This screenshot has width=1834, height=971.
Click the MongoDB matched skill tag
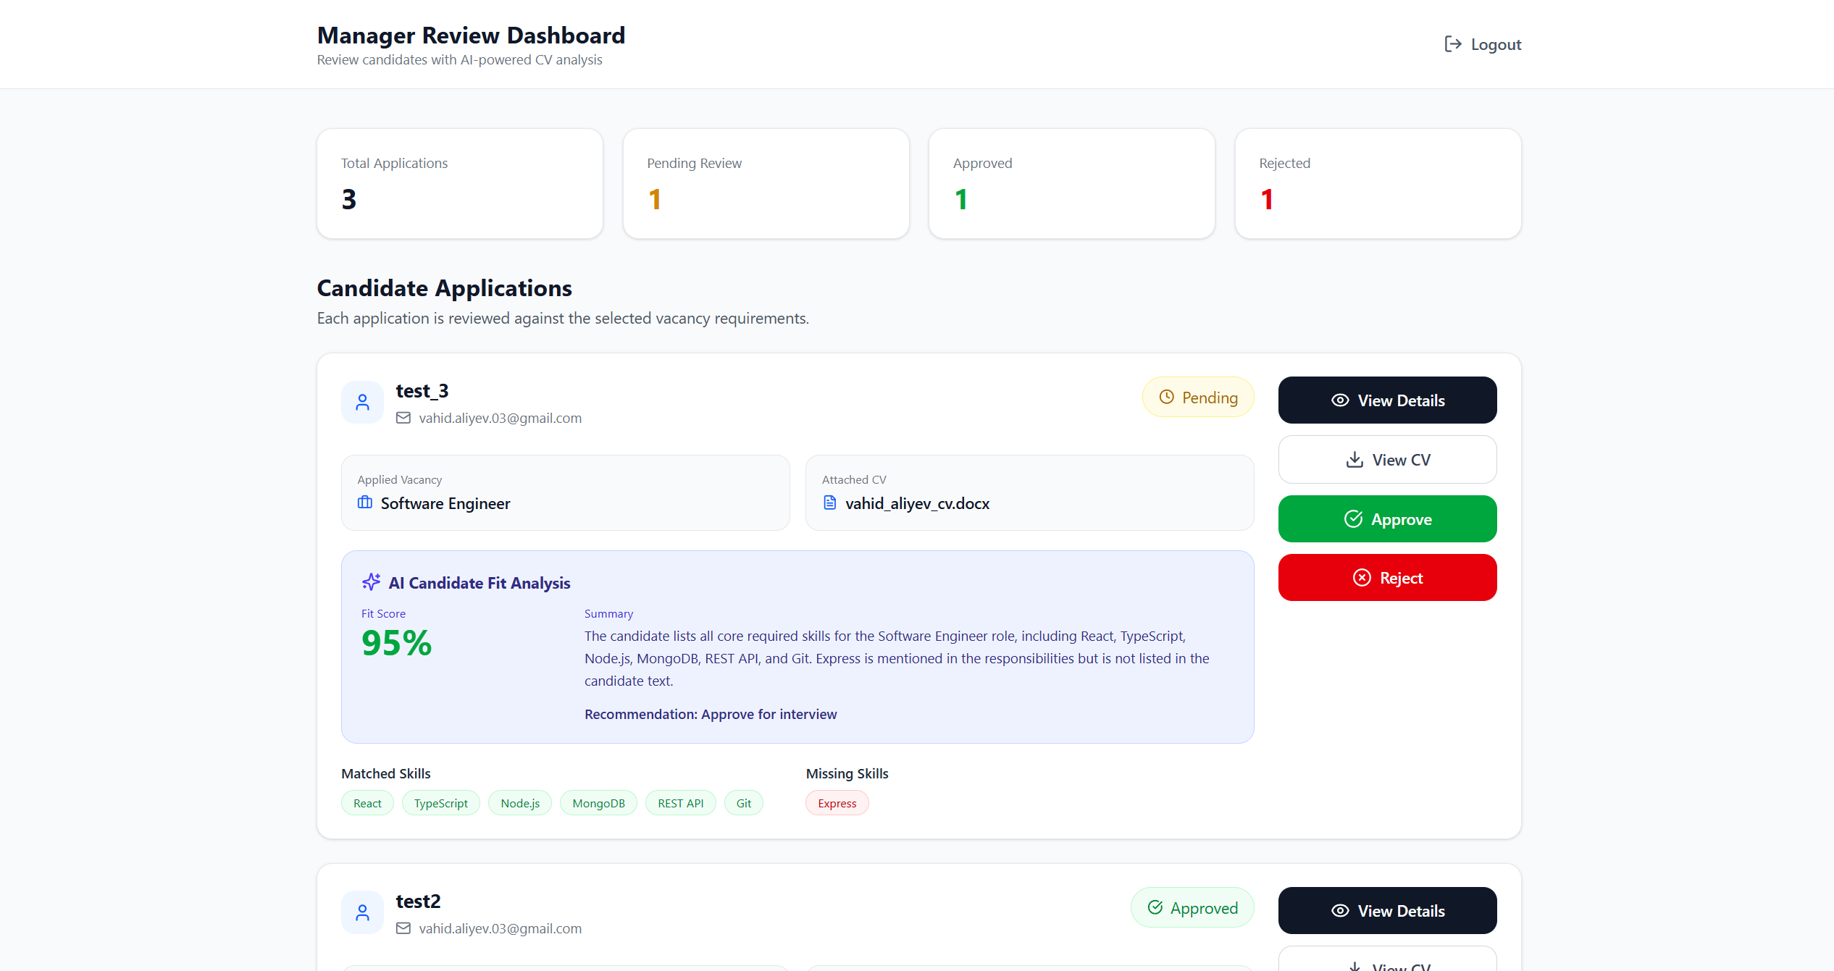pos(598,803)
